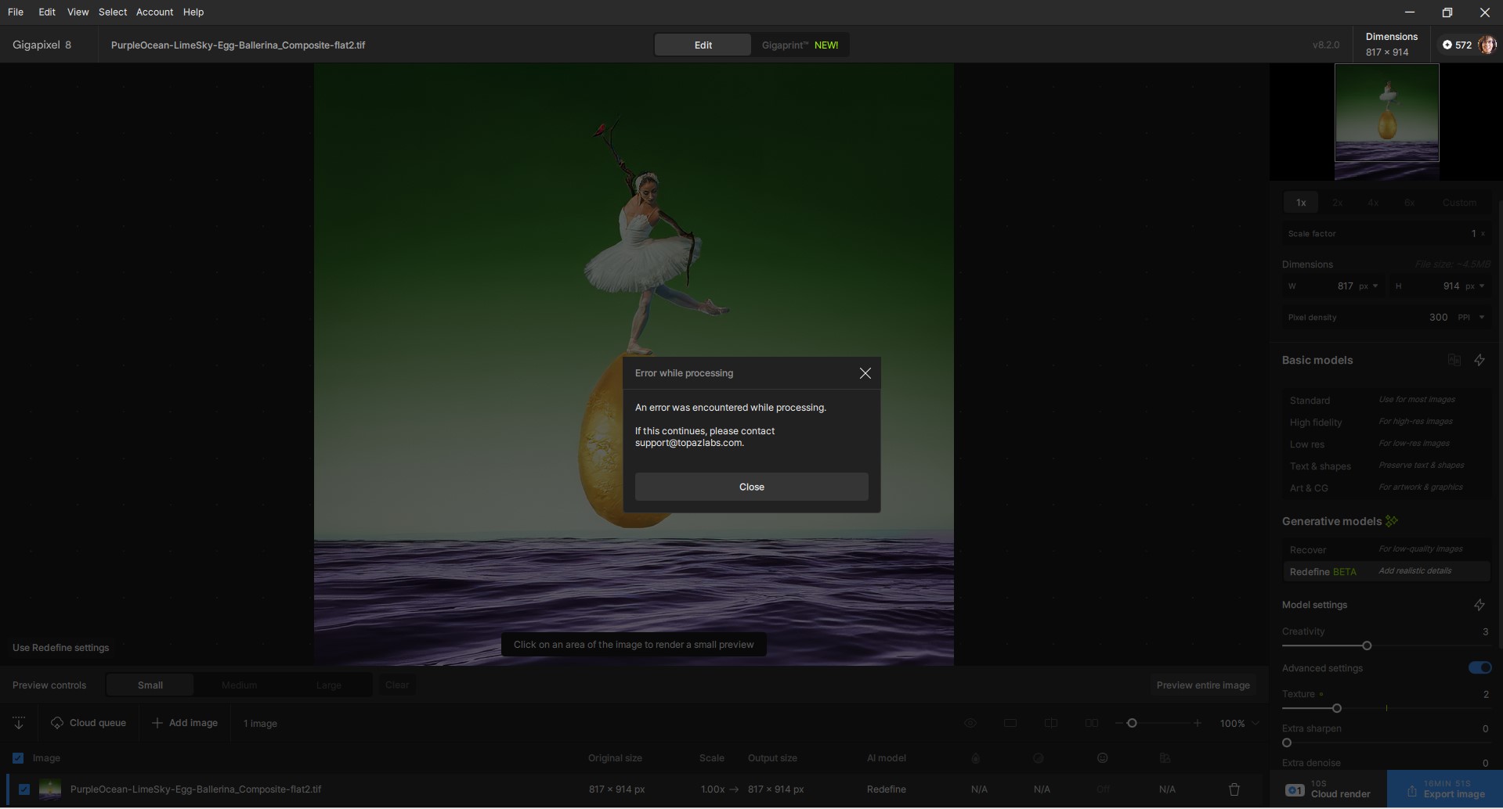This screenshot has height=809, width=1503.
Task: Select the split view compare icon
Action: point(1051,723)
